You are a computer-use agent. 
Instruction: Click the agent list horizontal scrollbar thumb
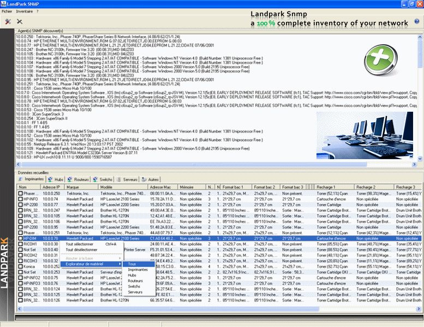(x=194, y=164)
